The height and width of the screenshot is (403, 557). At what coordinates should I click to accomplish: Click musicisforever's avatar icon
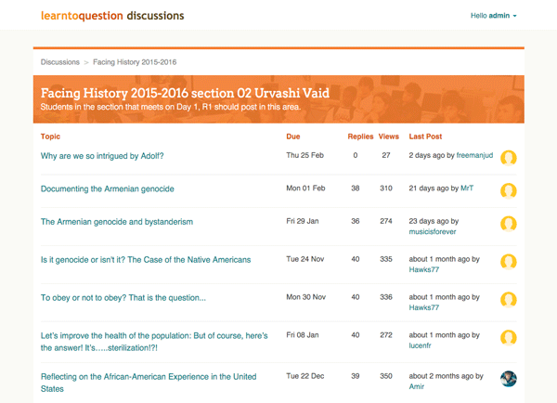coord(509,224)
